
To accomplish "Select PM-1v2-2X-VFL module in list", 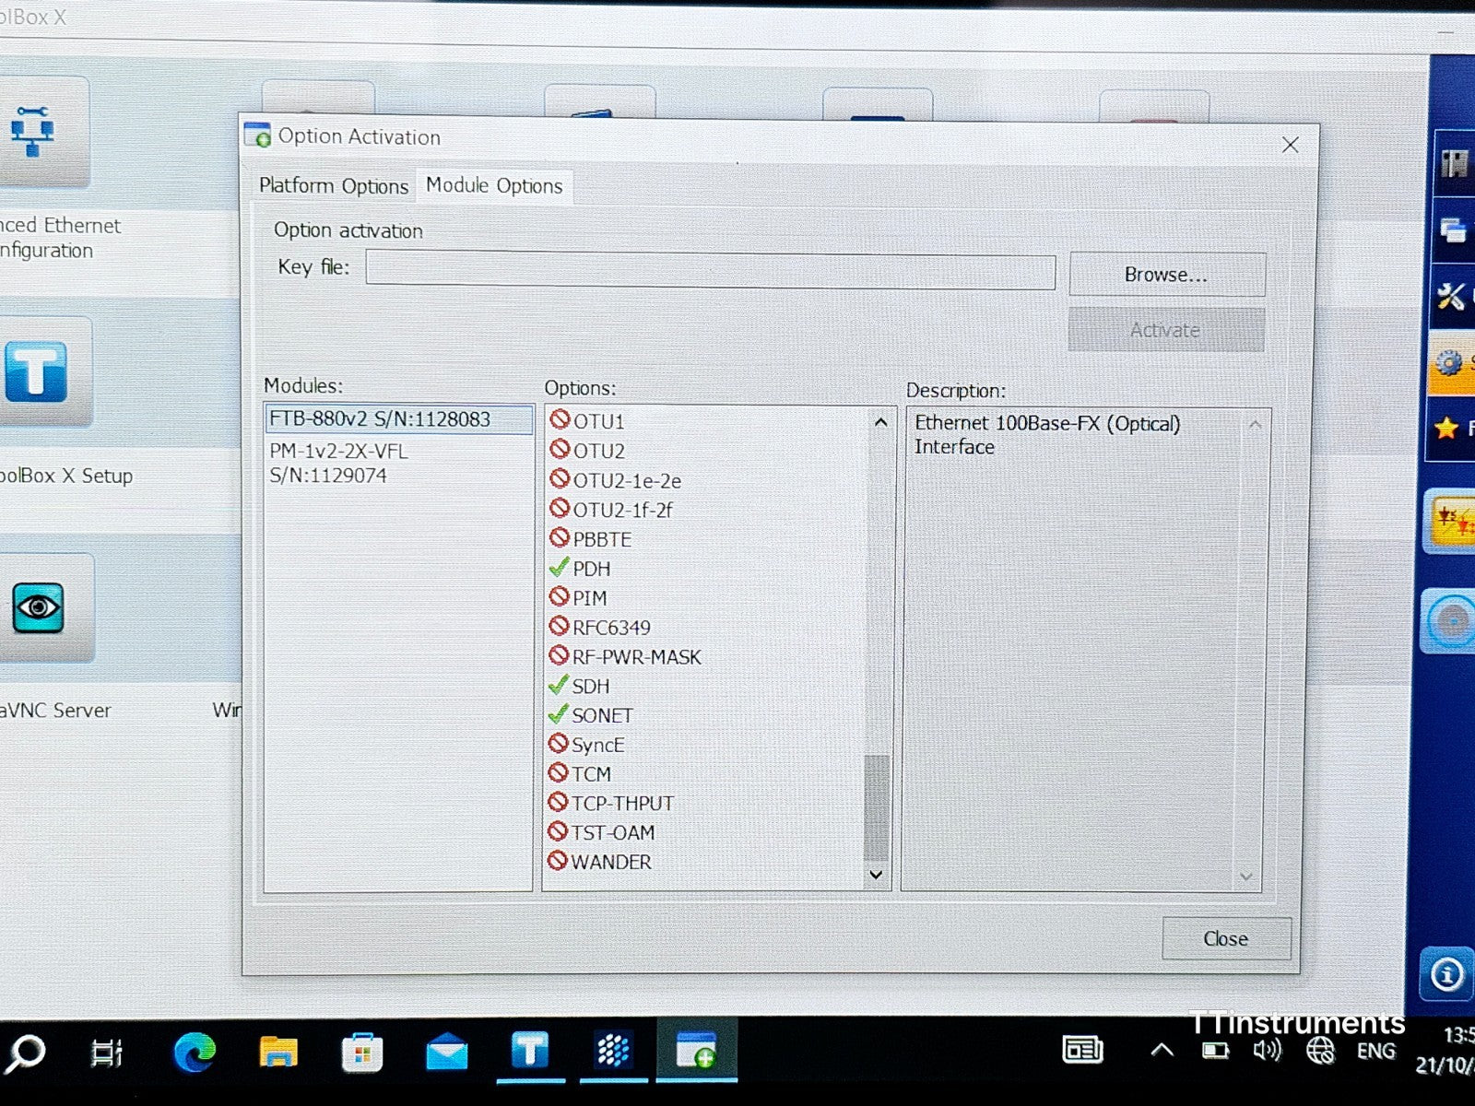I will coord(338,463).
